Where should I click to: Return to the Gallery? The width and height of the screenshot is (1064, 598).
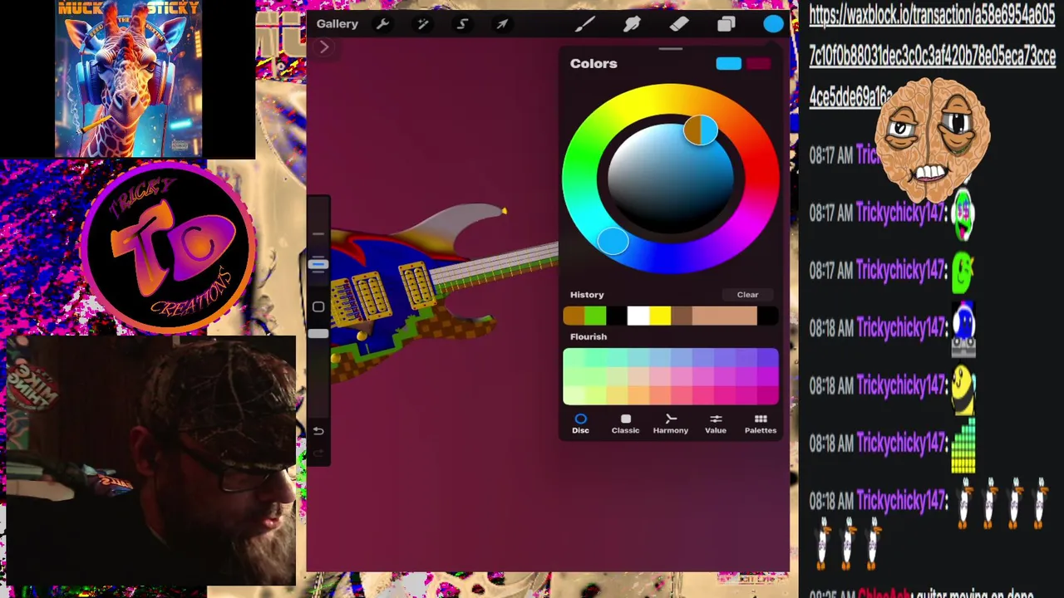[x=337, y=24]
